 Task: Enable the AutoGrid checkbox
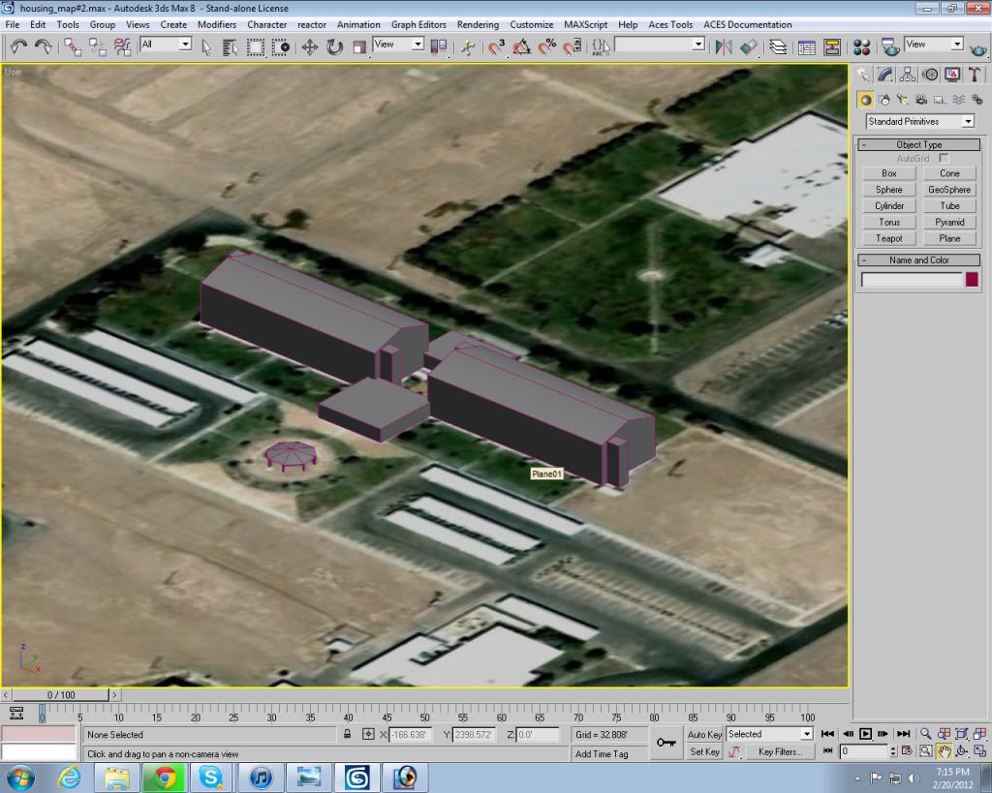click(x=944, y=158)
